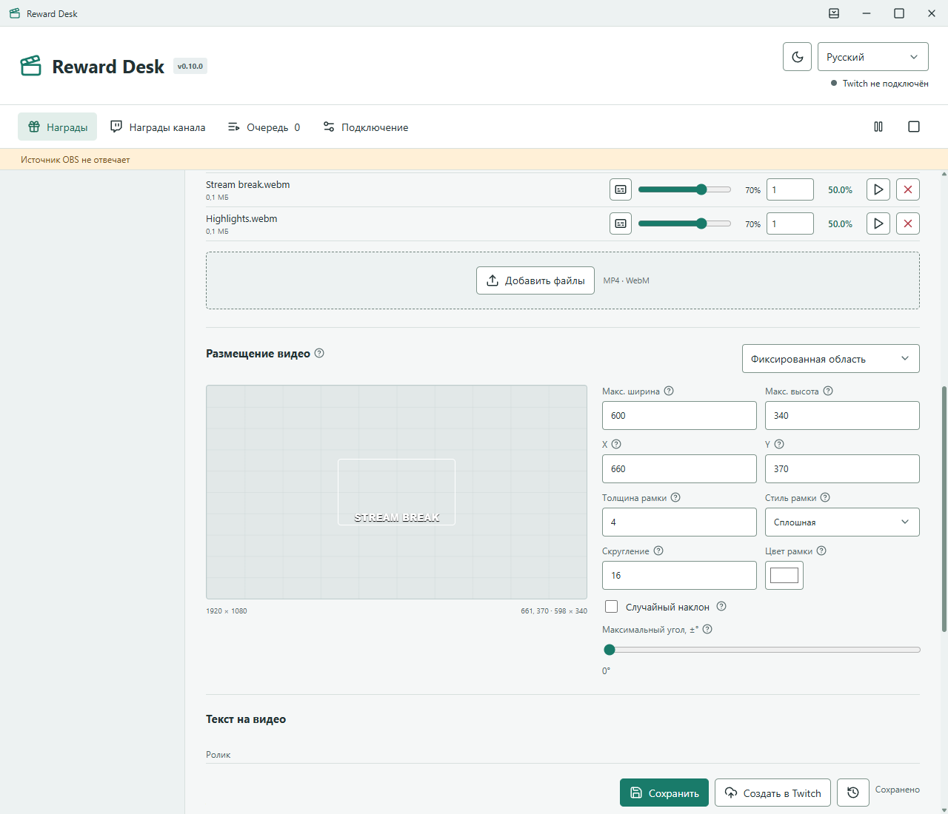Remove Stream break.webm from the list

(x=908, y=189)
